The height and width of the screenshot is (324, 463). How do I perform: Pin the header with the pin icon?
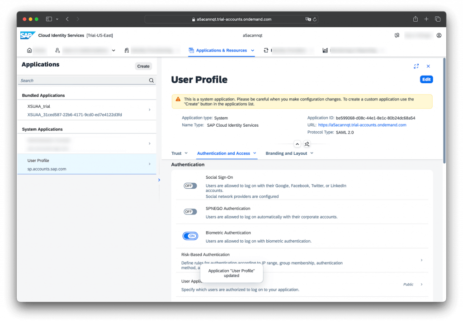click(x=307, y=144)
